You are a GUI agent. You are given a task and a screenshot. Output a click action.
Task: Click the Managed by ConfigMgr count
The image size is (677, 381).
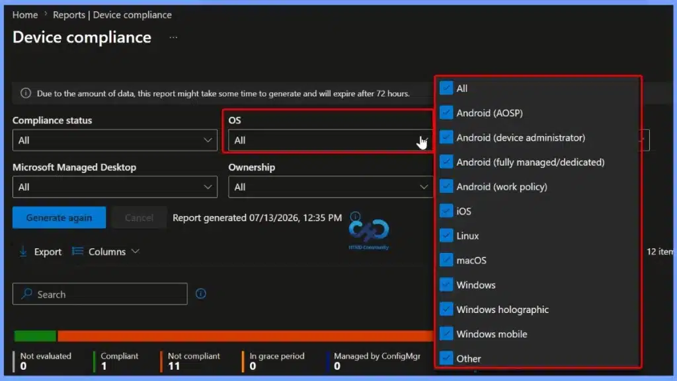click(337, 366)
